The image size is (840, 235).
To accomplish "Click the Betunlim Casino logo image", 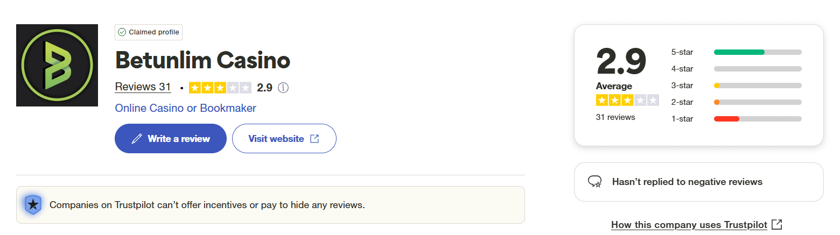I will (x=57, y=65).
